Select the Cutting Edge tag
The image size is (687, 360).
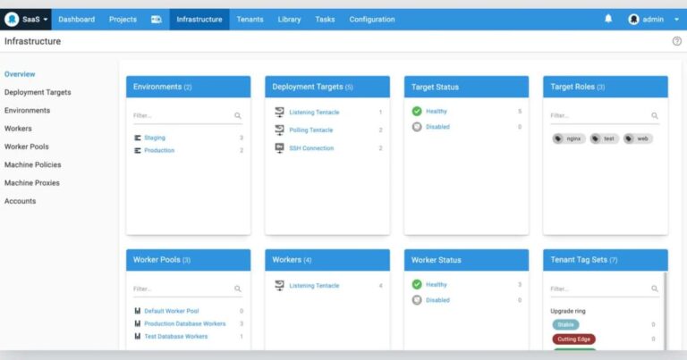coord(574,339)
